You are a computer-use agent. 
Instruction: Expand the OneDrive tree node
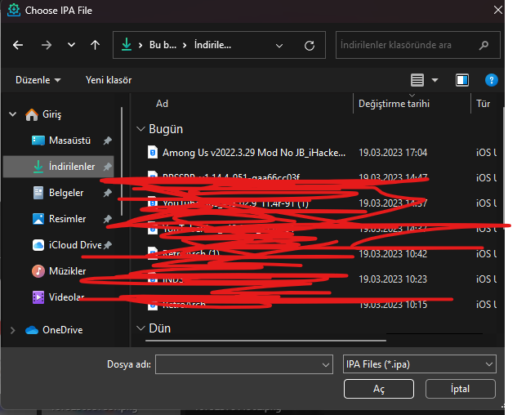(12, 330)
